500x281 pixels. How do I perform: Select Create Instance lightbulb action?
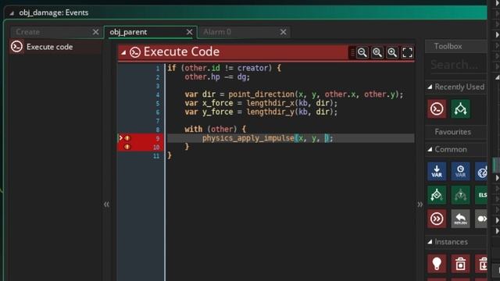pos(437,264)
